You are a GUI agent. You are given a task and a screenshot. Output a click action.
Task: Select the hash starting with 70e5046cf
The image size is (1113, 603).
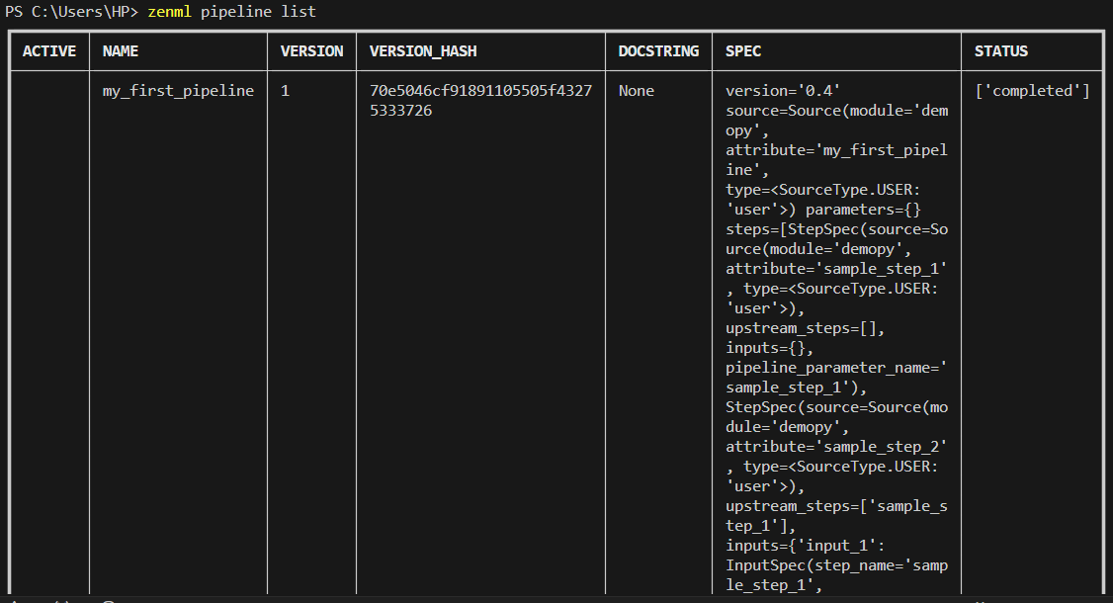coord(480,100)
